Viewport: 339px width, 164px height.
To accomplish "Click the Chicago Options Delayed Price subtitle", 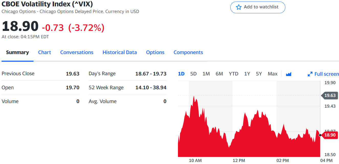I will [x=70, y=11].
